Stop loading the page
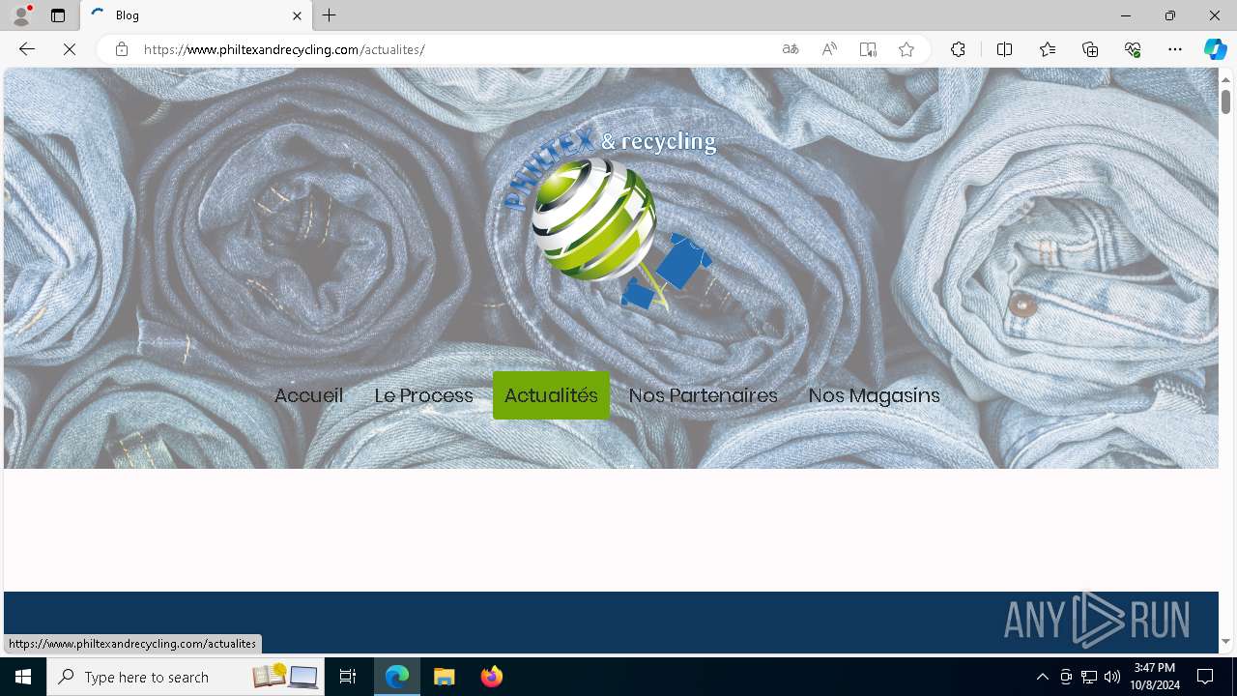Viewport: 1237px width, 696px height. 70,49
